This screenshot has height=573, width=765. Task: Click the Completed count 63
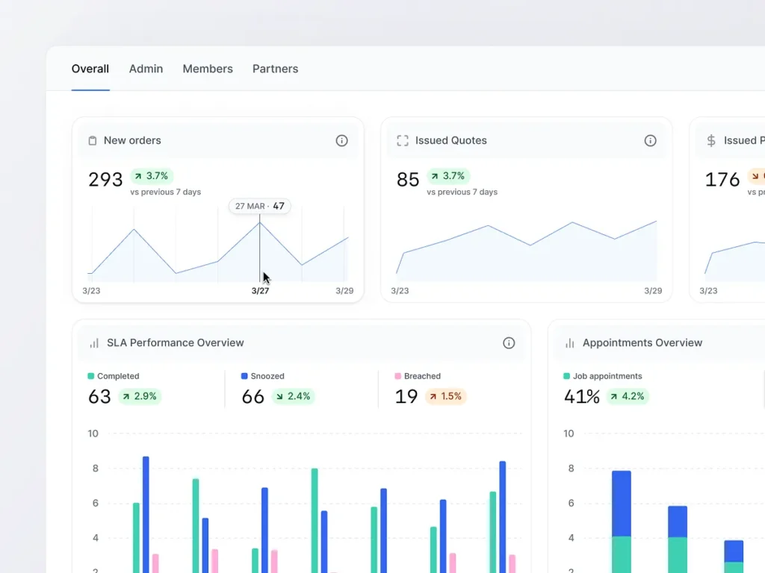tap(99, 397)
